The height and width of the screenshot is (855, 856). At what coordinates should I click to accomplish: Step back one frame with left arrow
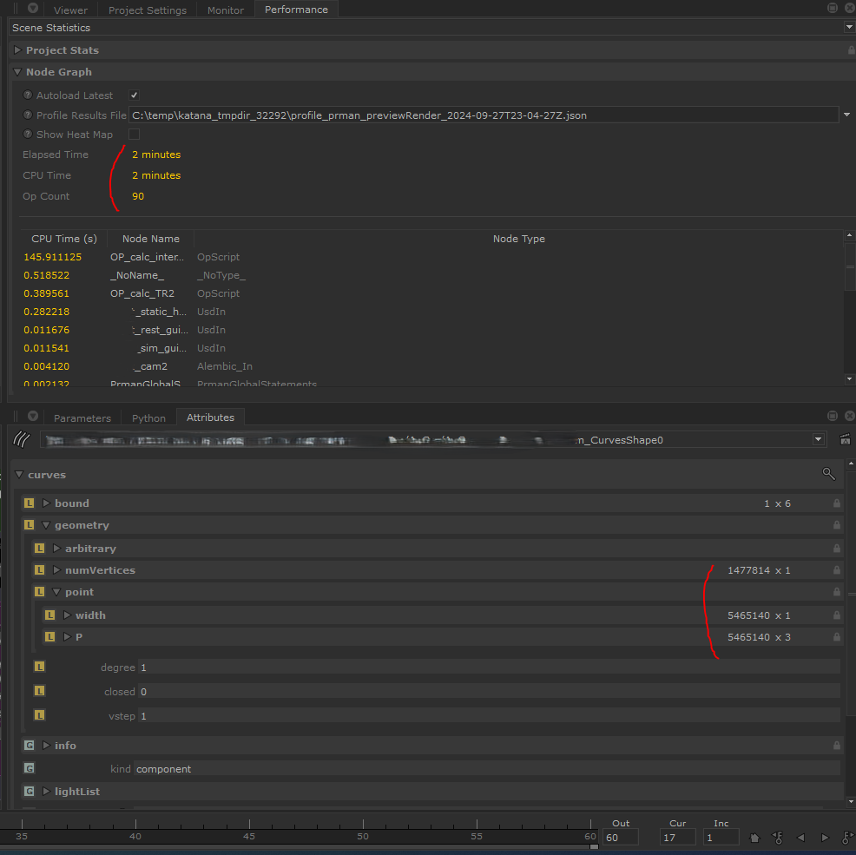click(x=800, y=838)
